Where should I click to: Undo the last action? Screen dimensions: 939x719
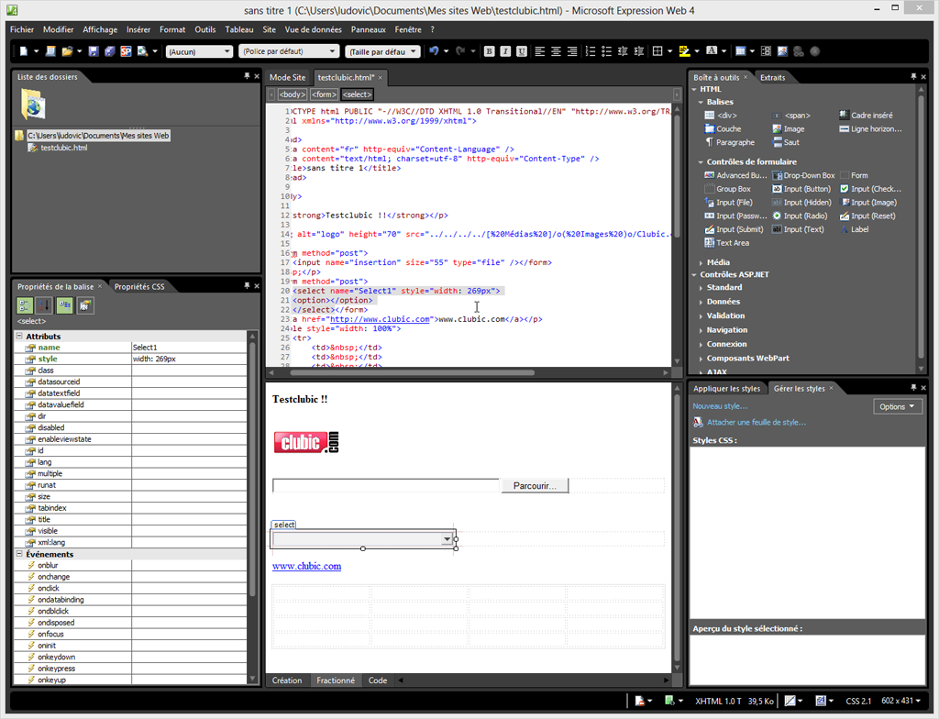(434, 51)
